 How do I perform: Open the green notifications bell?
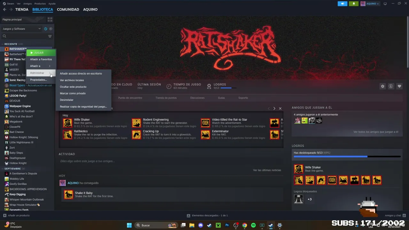coord(354,4)
